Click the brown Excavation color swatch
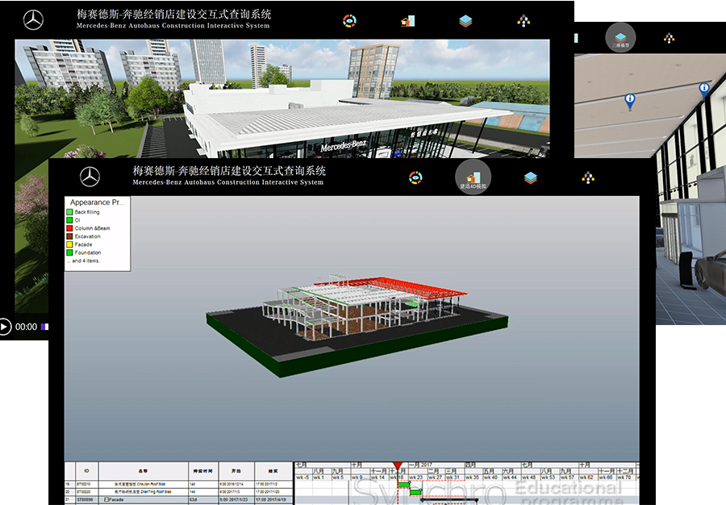The height and width of the screenshot is (505, 726). click(69, 236)
